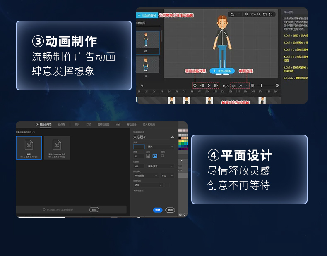Screen dimensions: 327x256
Task: Step to the previous animation frame
Action: pyautogui.click(x=202, y=85)
